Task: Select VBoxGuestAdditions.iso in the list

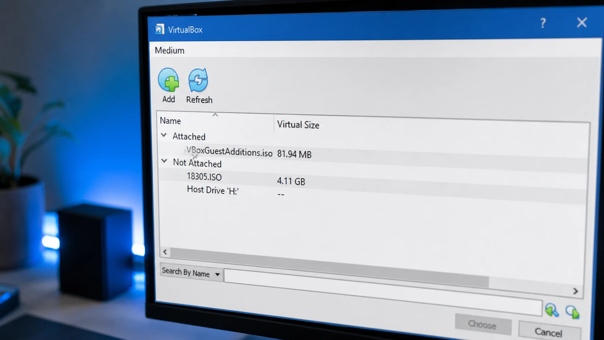Action: [229, 152]
